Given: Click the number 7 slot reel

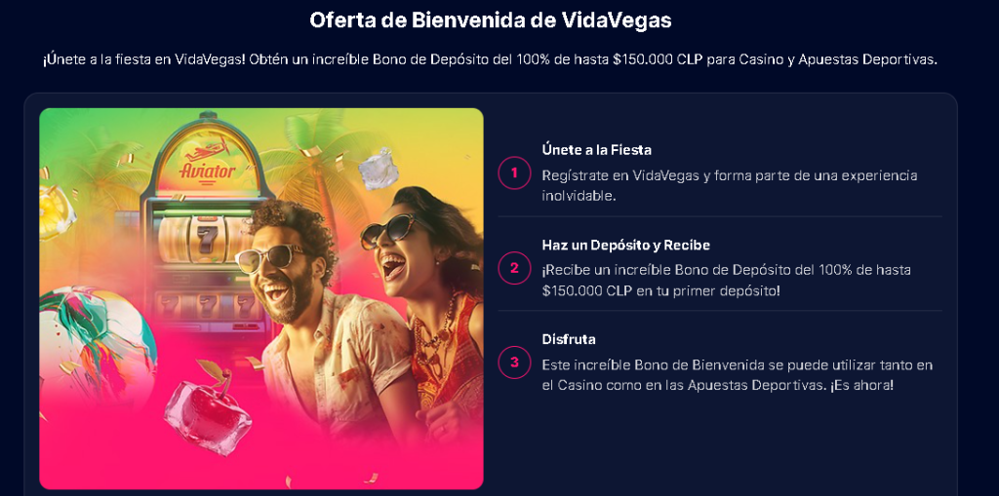Looking at the screenshot, I should 207,240.
